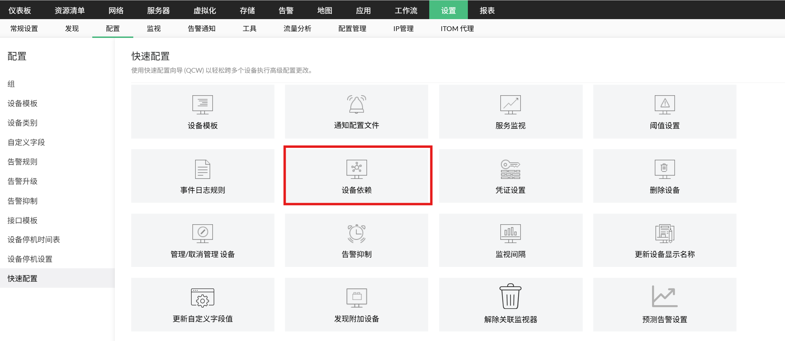Open the 服务器 menu
785x341 pixels.
point(159,10)
